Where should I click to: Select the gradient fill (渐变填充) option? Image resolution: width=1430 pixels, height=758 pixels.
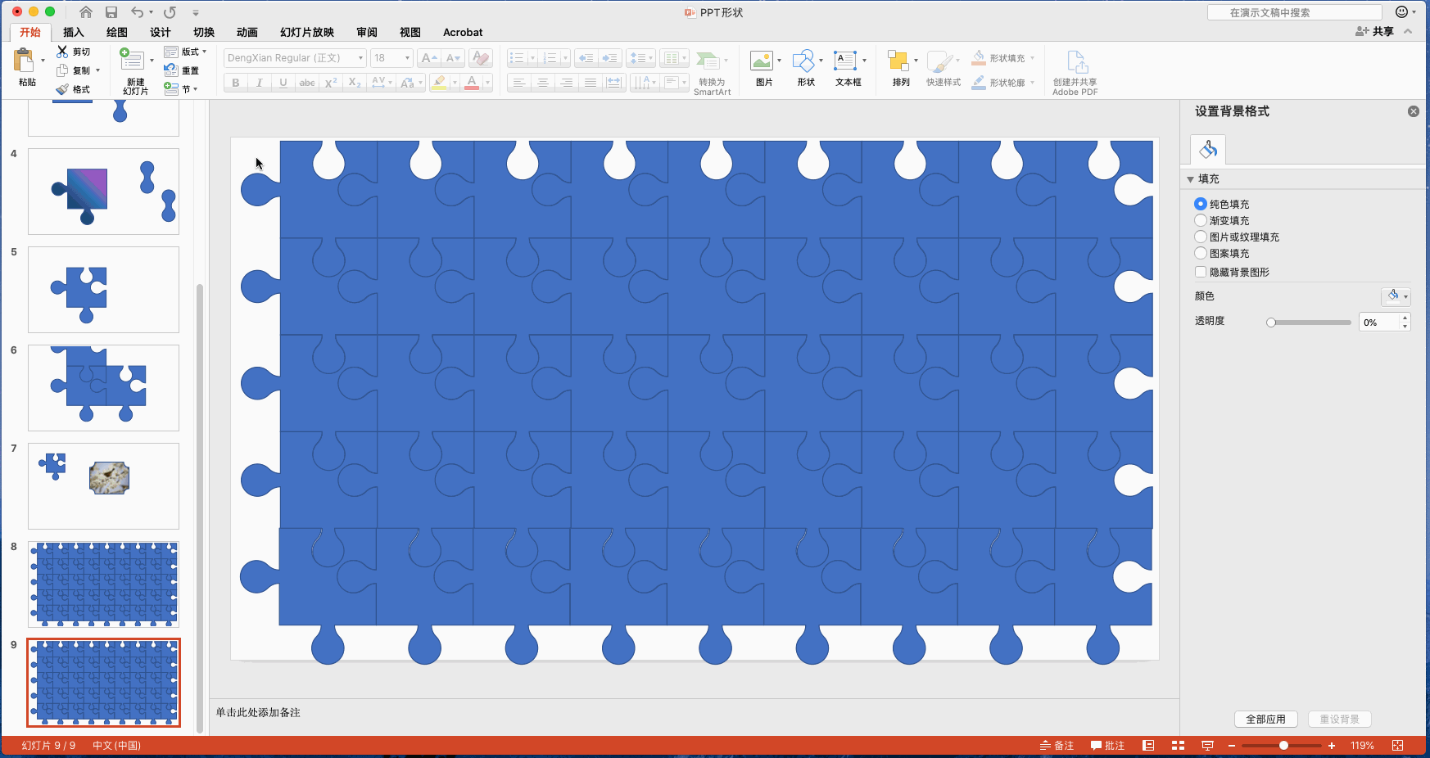1201,221
